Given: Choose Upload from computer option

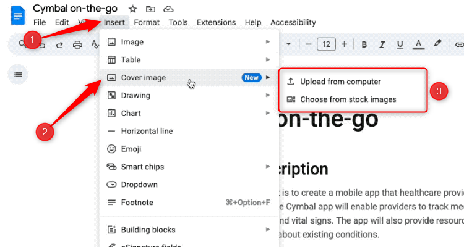Looking at the screenshot, I should pyautogui.click(x=340, y=82).
